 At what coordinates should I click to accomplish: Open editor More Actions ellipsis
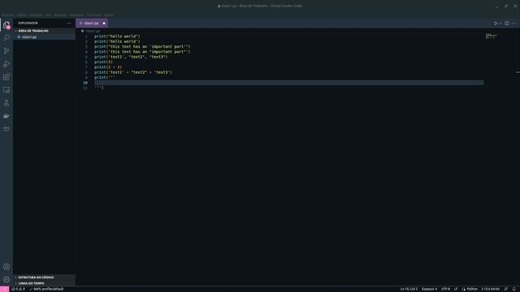click(x=513, y=24)
